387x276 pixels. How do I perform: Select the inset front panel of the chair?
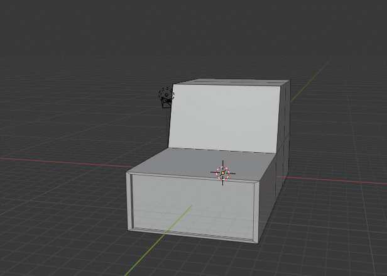point(192,207)
